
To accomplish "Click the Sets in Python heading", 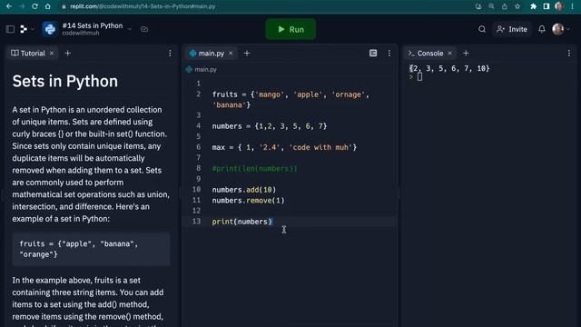I will pos(65,81).
